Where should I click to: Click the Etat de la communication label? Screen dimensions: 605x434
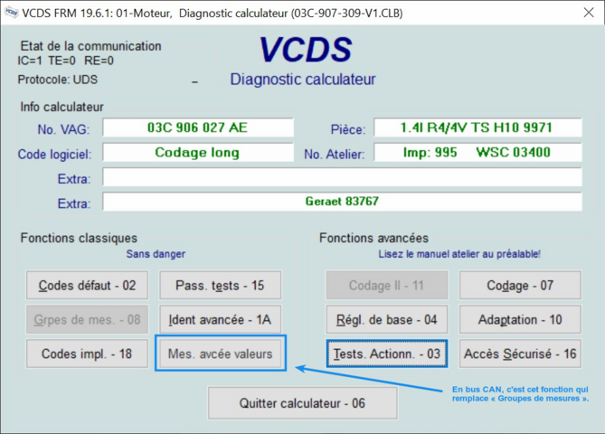[90, 46]
